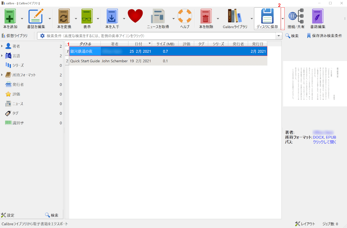The height and width of the screenshot is (228, 347).
Task: Open ヘルプ lifebuoy help icon
Action: [x=185, y=16]
